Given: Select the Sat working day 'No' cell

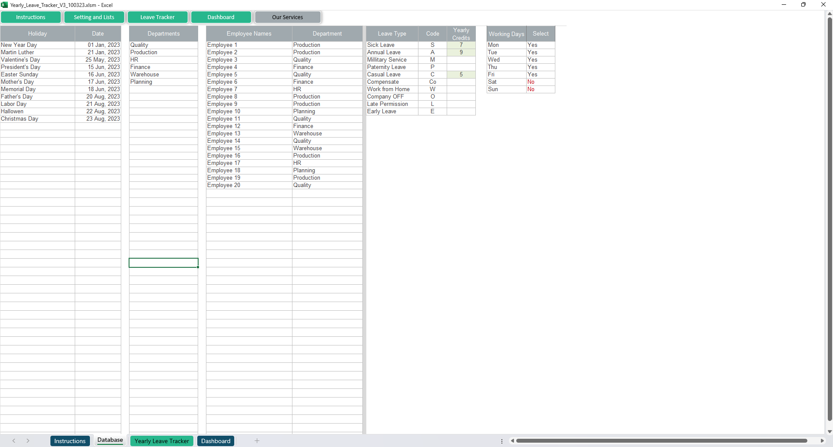Looking at the screenshot, I should click(x=540, y=82).
